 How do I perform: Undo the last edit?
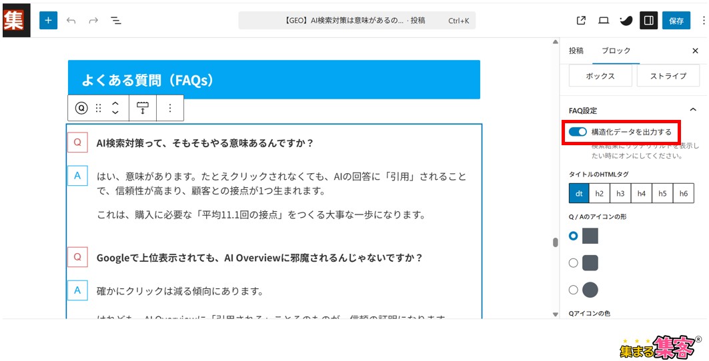(71, 21)
